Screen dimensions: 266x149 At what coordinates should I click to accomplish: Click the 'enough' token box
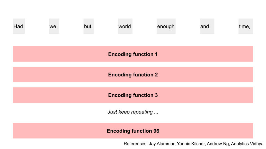[x=166, y=26]
